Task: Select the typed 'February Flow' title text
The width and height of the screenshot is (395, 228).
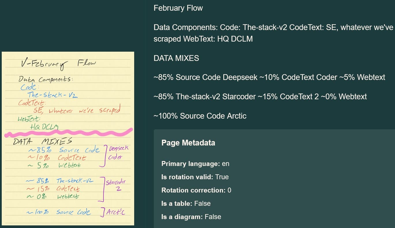Action: click(x=178, y=8)
